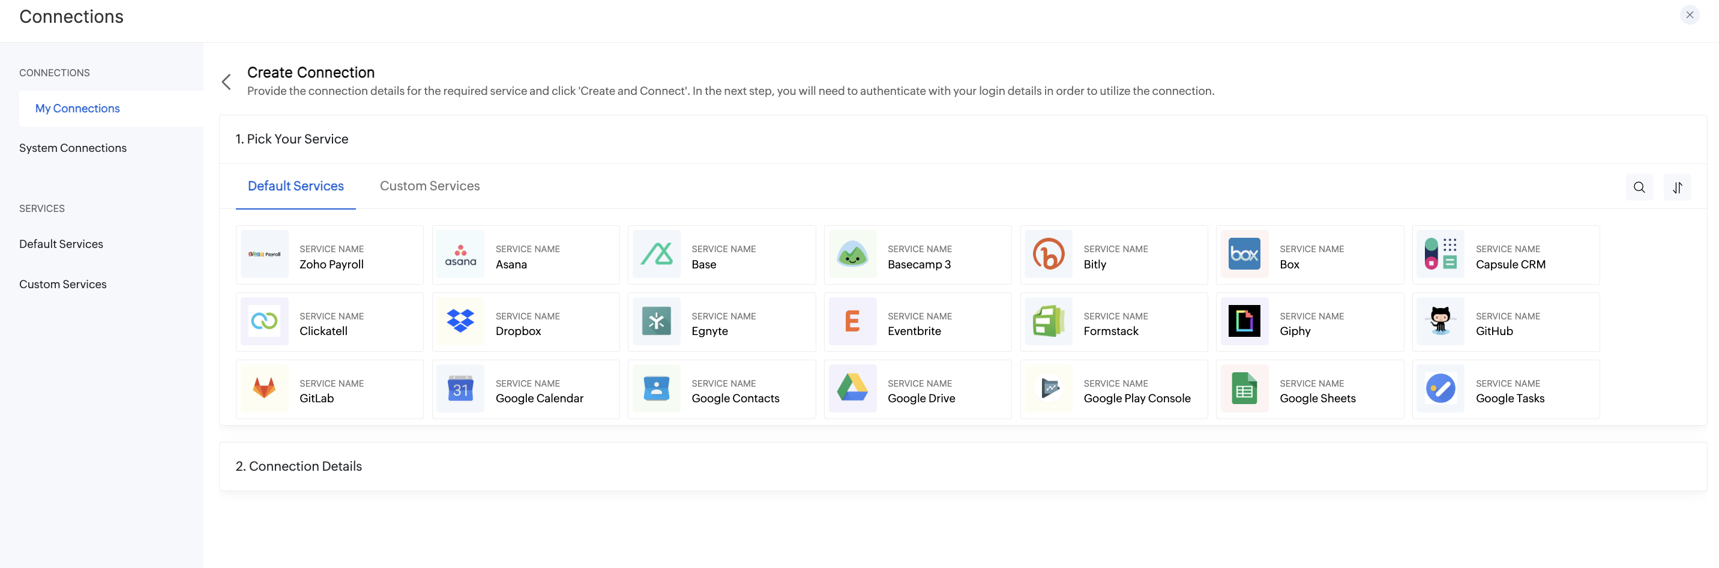1719x568 pixels.
Task: Click the Basecamp 3 name text
Action: [x=920, y=264]
